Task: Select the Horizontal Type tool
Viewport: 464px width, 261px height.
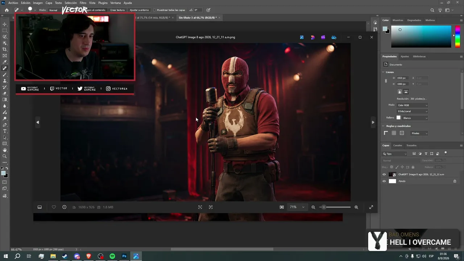Action: click(5, 131)
